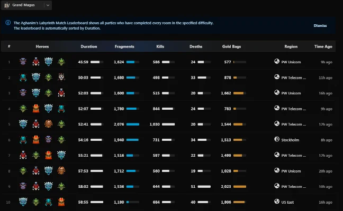Click the fourth hero icon in row 1
343x211 pixels.
[x=61, y=62]
